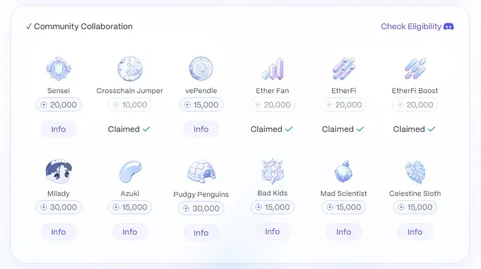Select the Bad Kids crest icon
This screenshot has height=269, width=481.
tap(273, 171)
